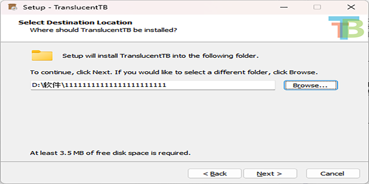369x184 pixels.
Task: Click the Setup - TranslucentTB title bar text
Action: (65, 7)
